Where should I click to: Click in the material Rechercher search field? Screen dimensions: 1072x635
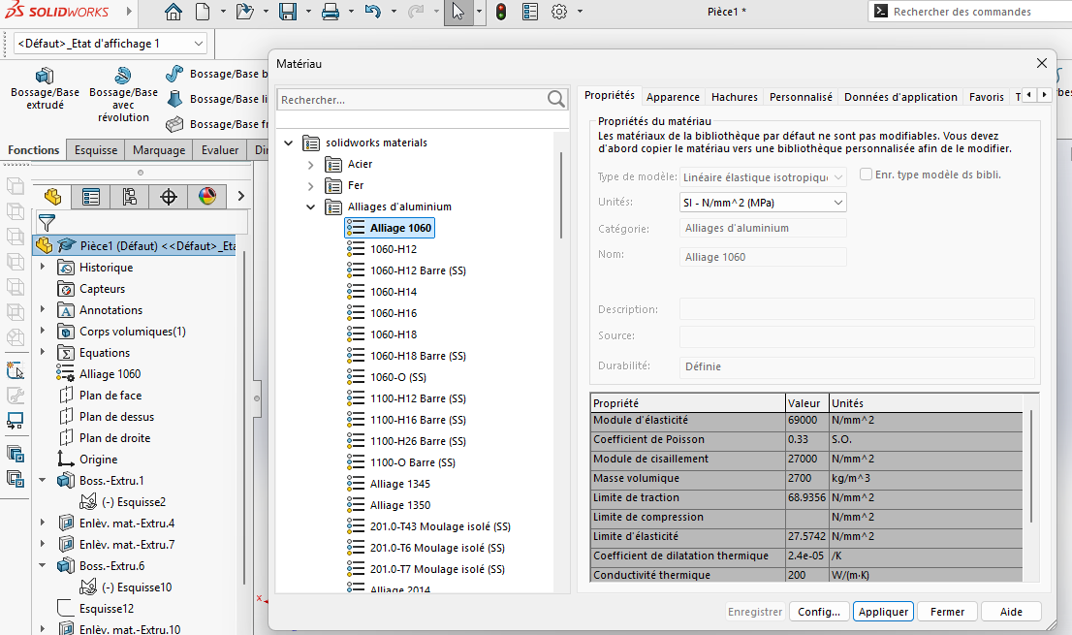pyautogui.click(x=411, y=100)
